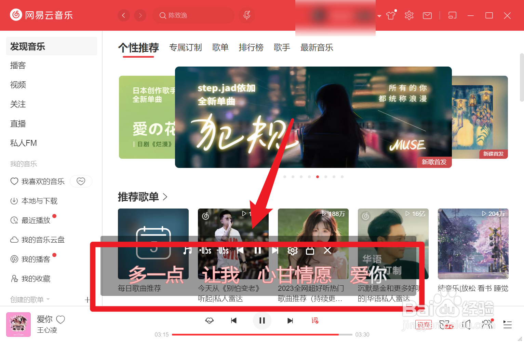Open artist 王心凌 link

coord(47,330)
